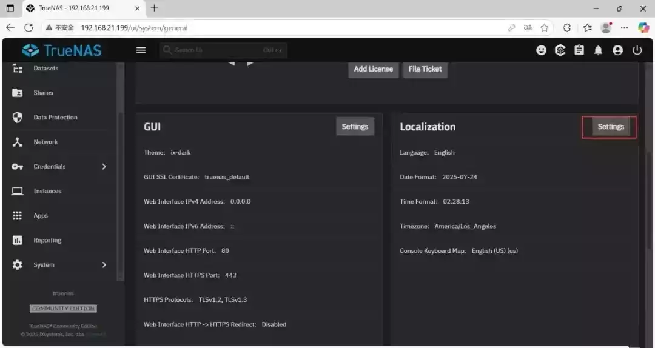Open the TrueCommand status icon
This screenshot has height=348, width=655.
(560, 50)
